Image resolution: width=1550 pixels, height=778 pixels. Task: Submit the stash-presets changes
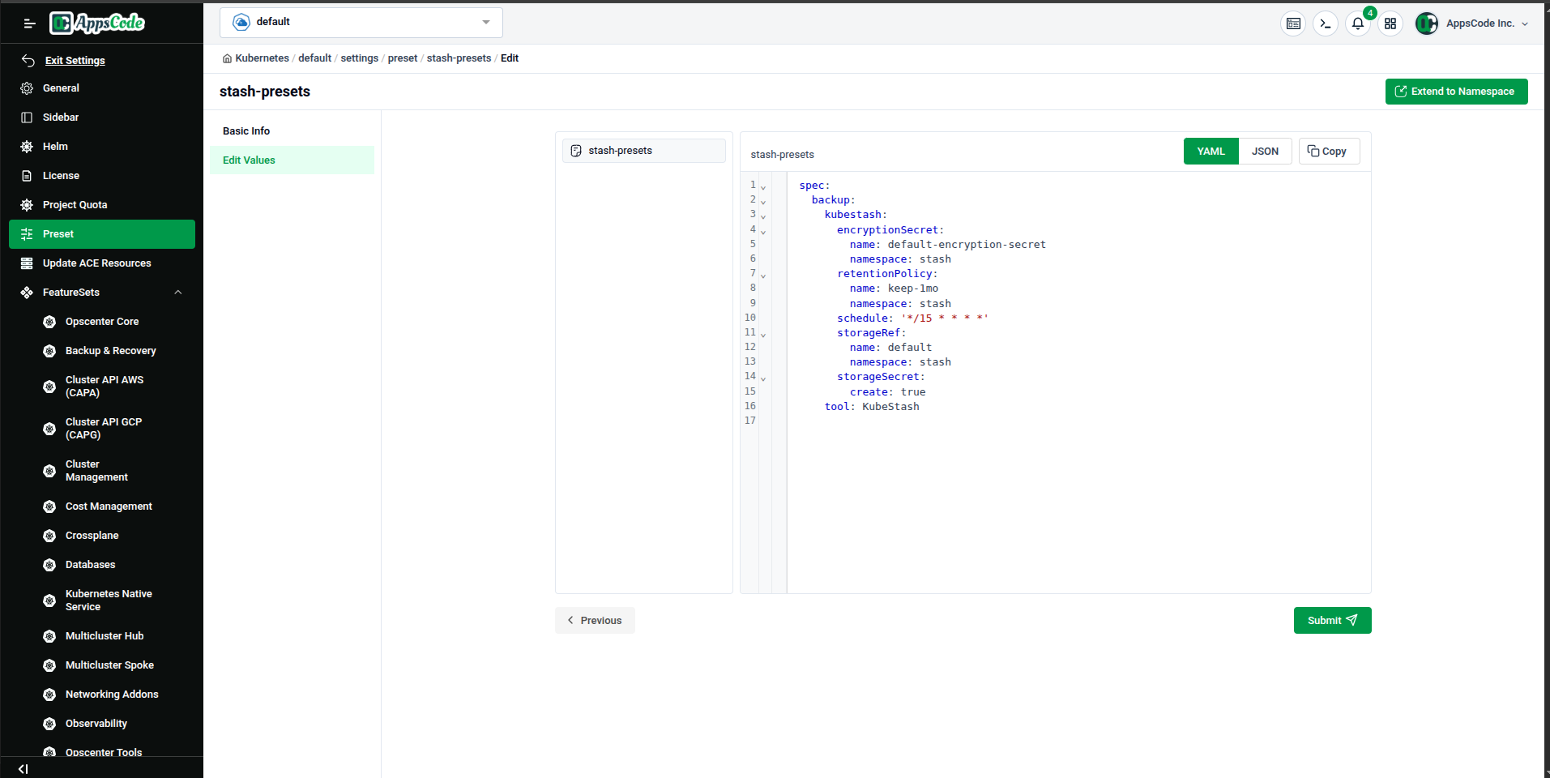click(1331, 620)
